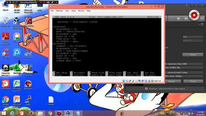Click '[printers]' section header in nano

tap(59, 44)
